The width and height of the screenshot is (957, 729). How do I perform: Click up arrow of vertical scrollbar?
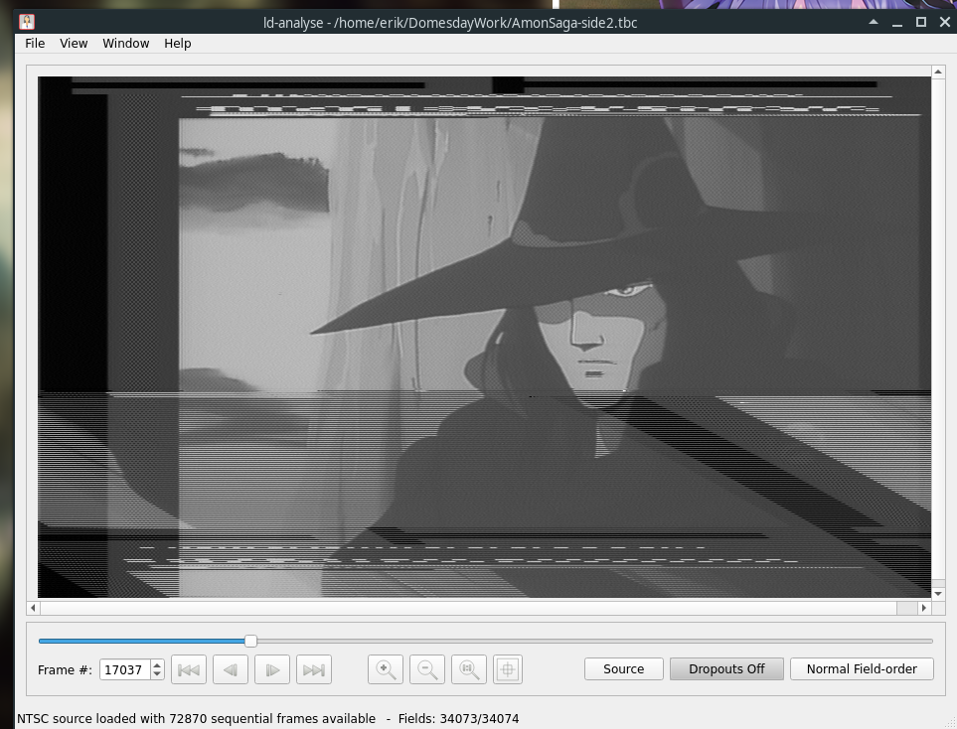[938, 72]
